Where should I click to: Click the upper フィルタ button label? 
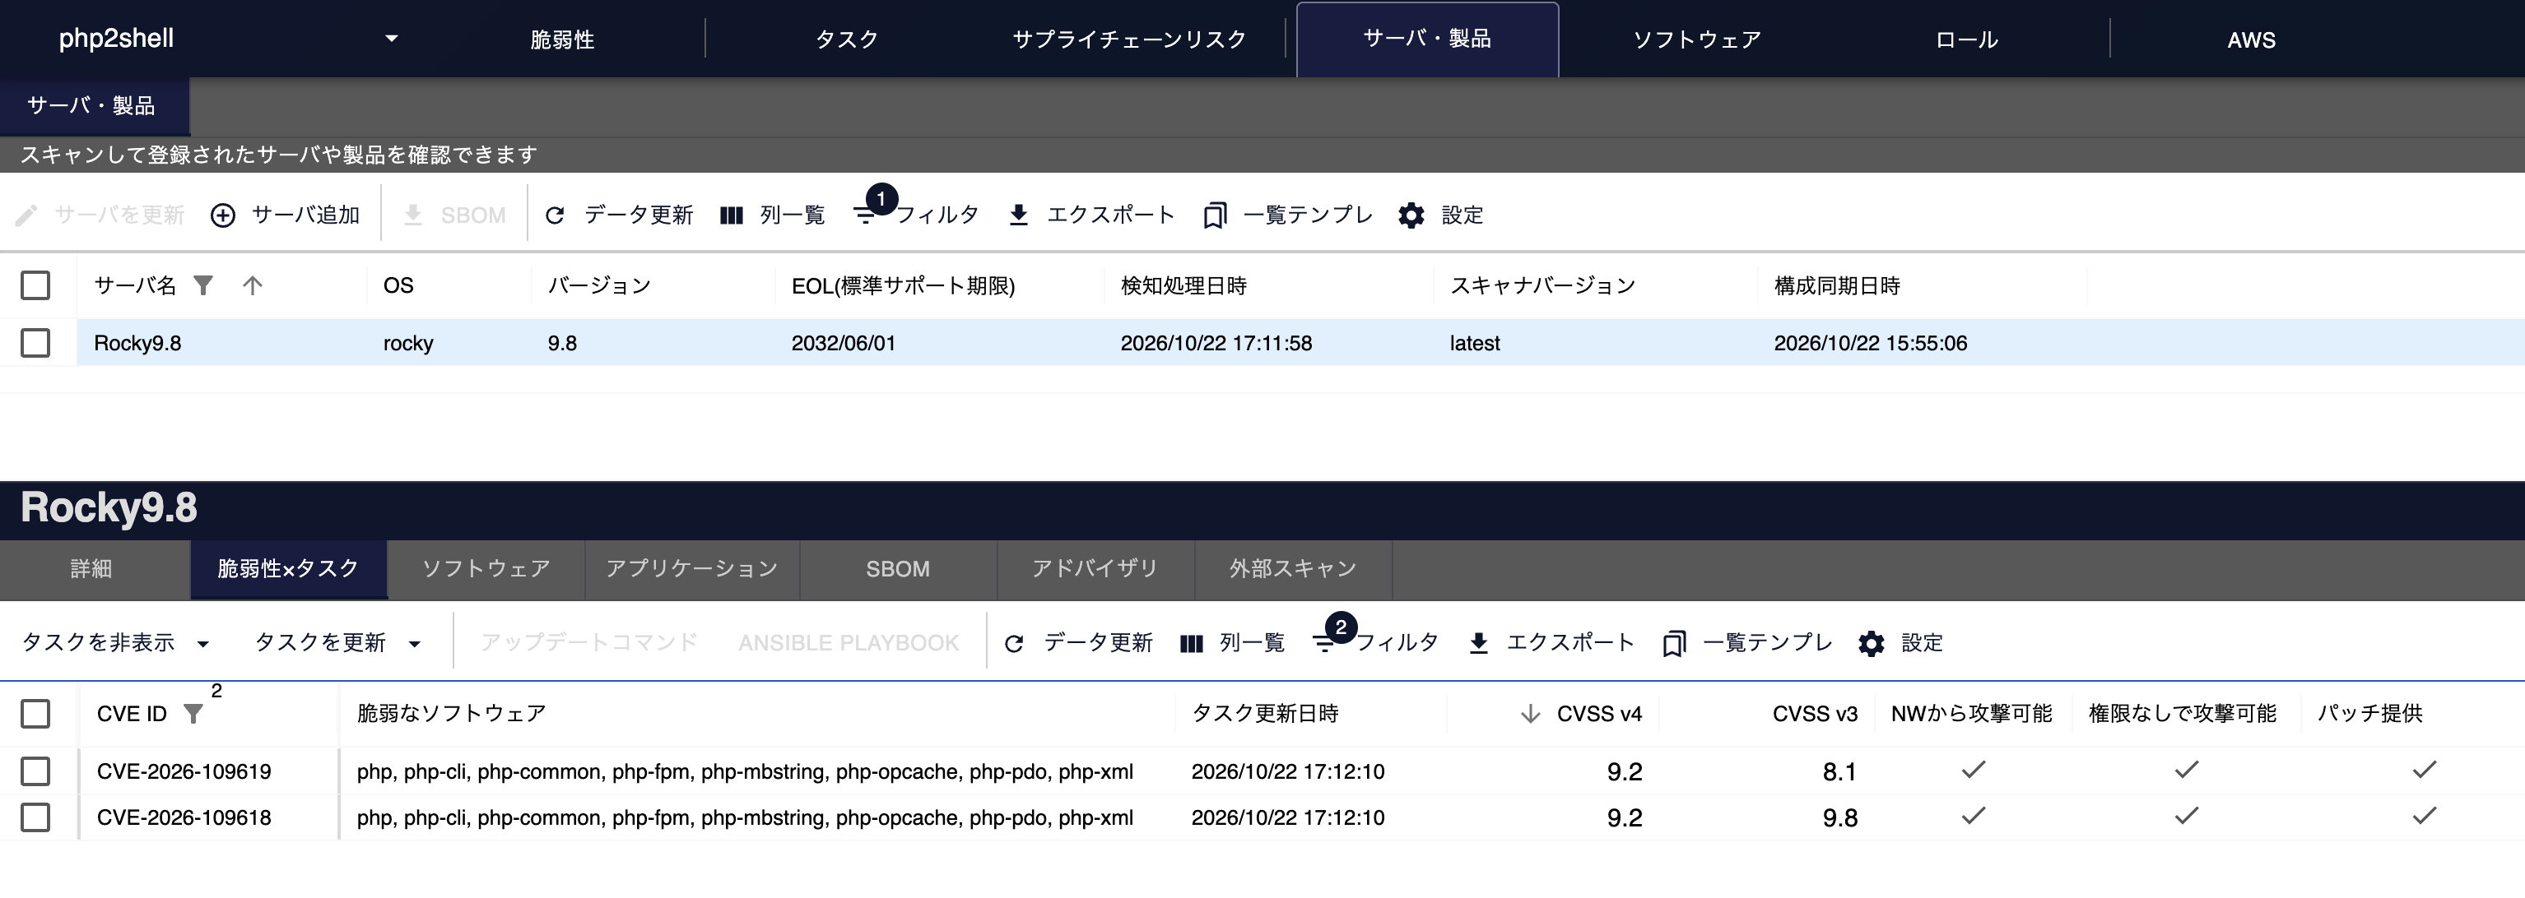pyautogui.click(x=937, y=215)
